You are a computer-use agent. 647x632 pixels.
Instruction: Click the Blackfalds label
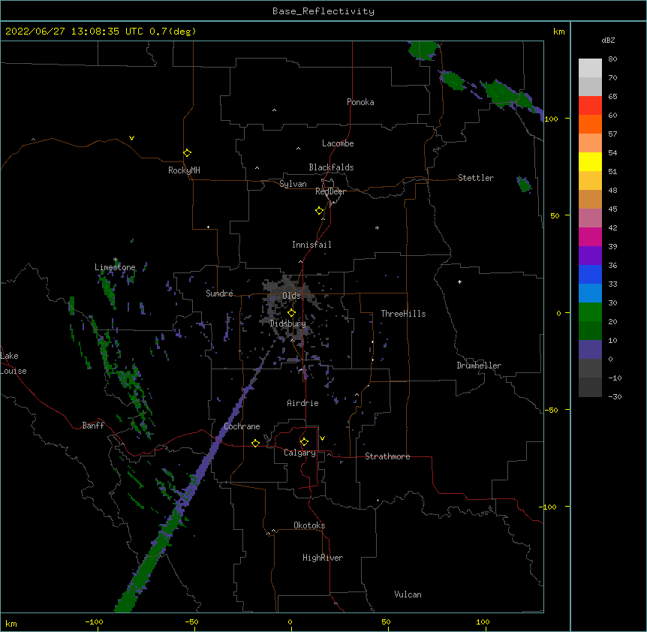tap(331, 167)
